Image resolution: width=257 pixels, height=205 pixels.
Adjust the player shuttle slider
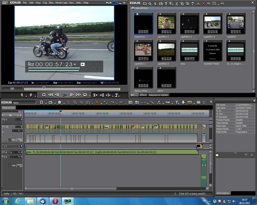pyautogui.click(x=13, y=88)
